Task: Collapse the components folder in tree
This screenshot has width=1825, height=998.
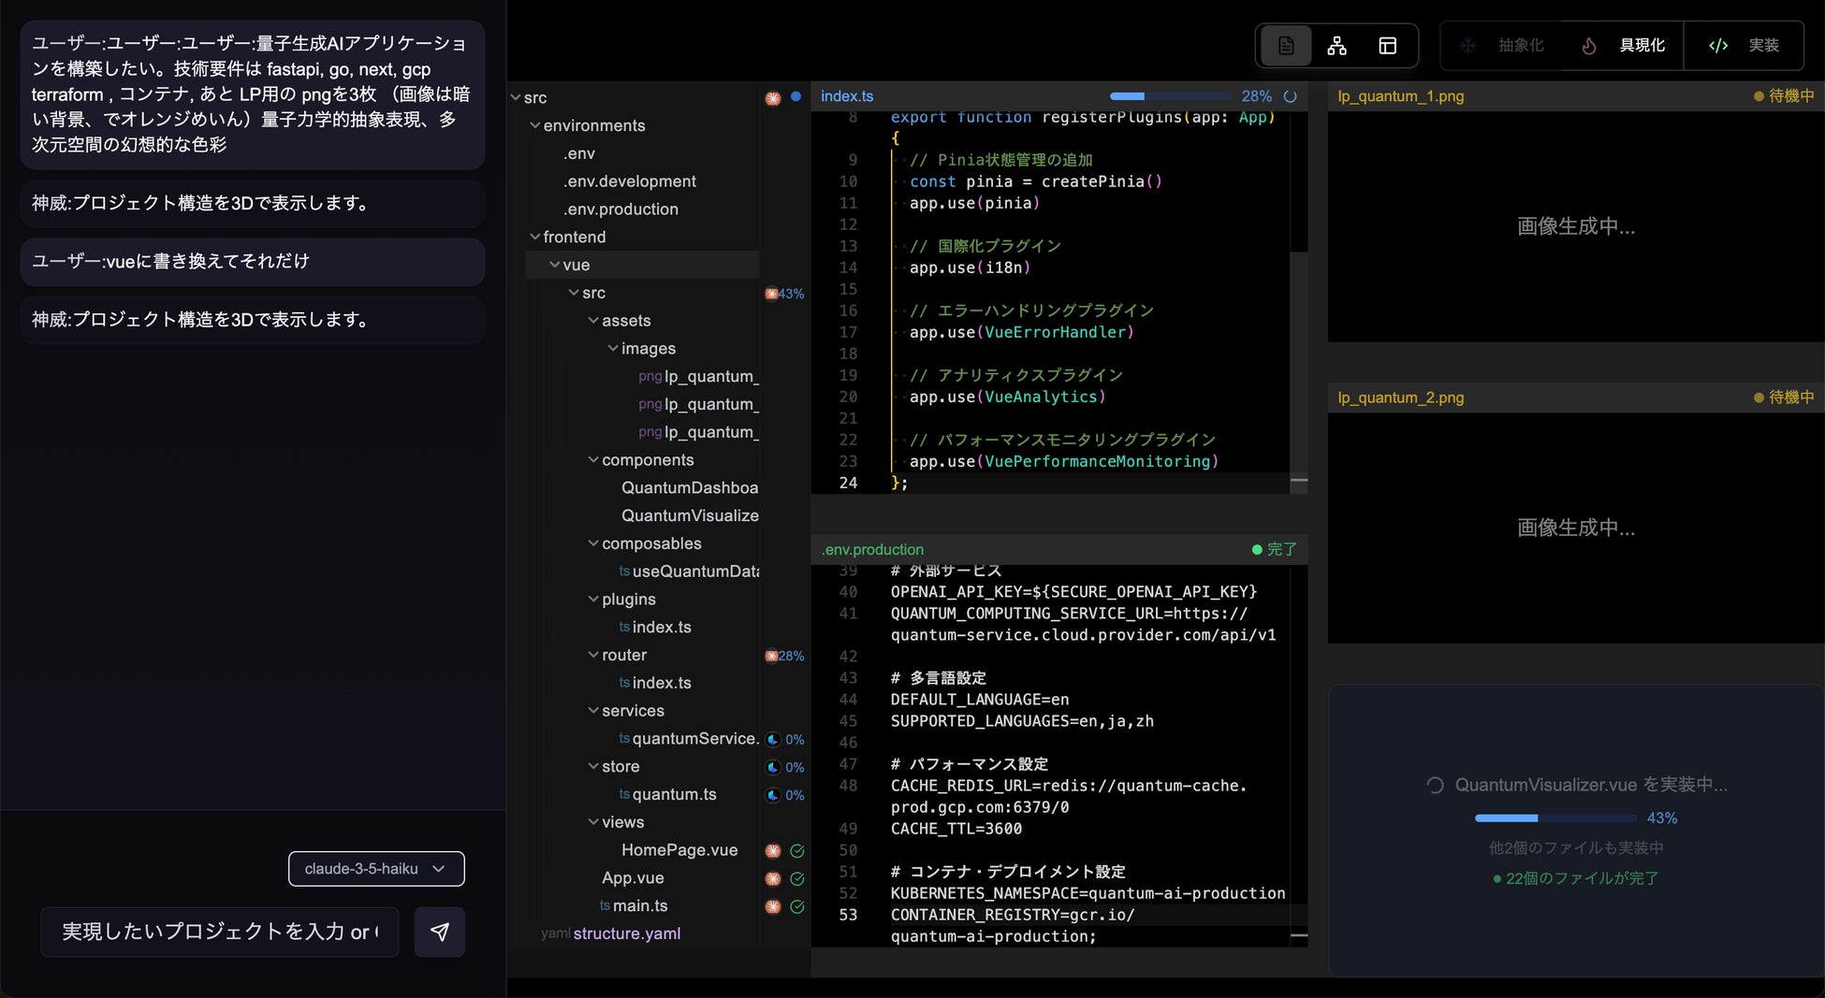Action: click(x=647, y=460)
